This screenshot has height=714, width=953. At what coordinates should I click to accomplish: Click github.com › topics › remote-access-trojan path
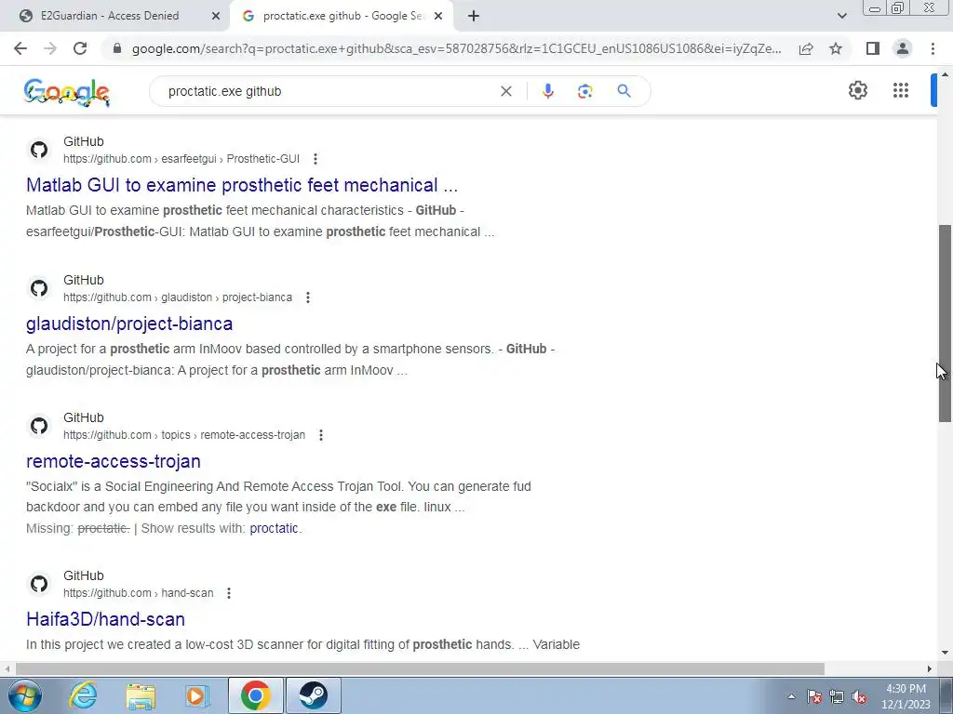(x=184, y=435)
